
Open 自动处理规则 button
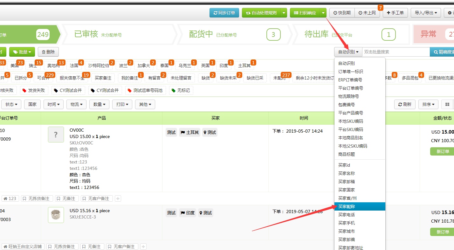[x=261, y=13]
